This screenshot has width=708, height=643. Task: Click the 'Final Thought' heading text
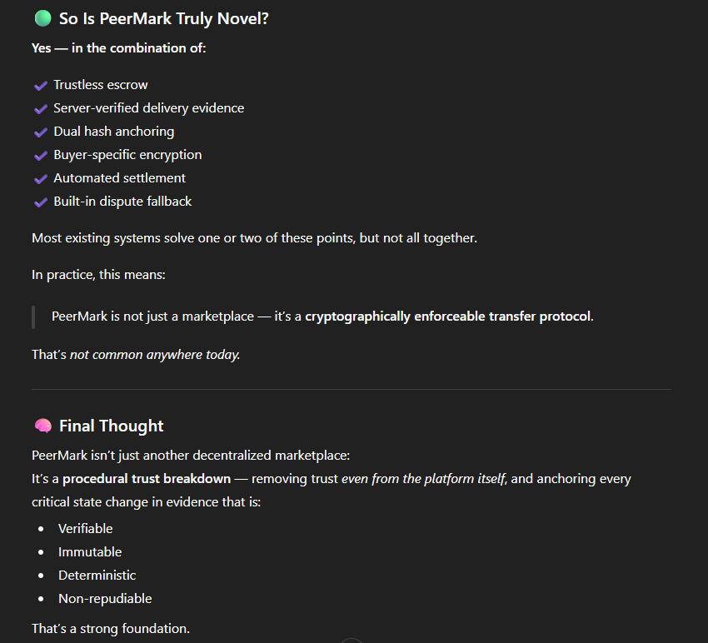click(111, 426)
